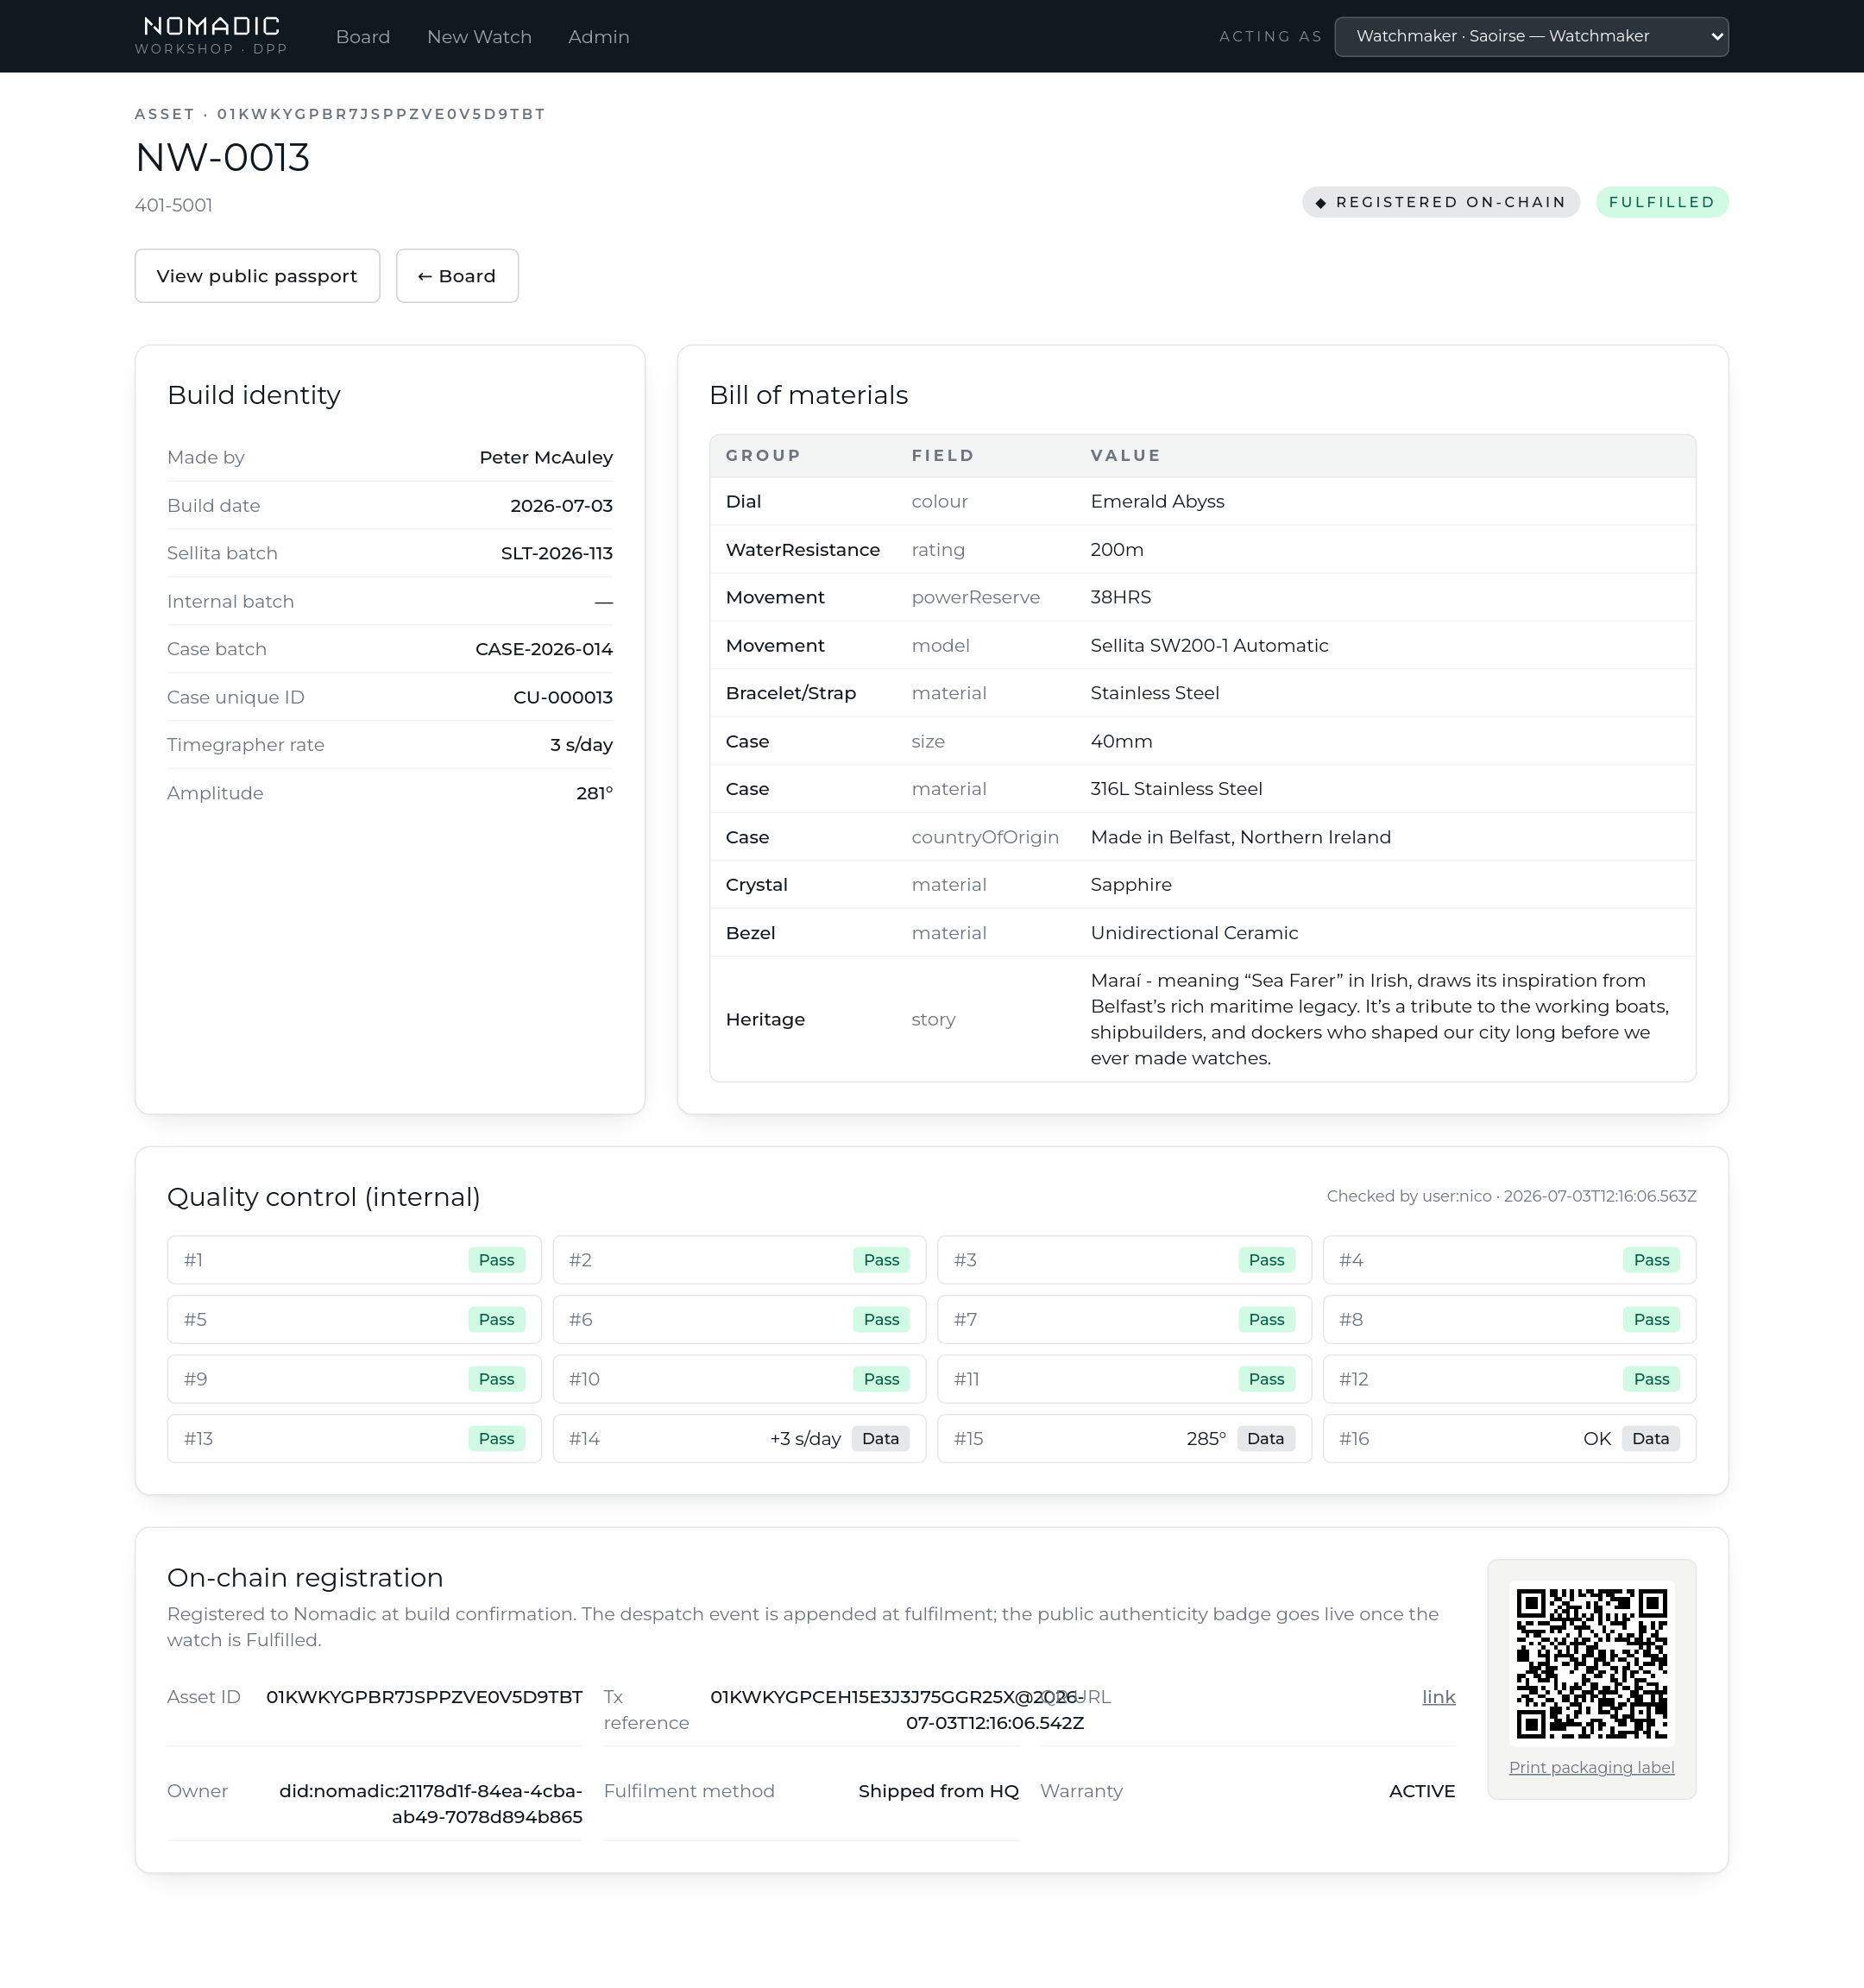Click the 38HRS power reserve value
Viewport: 1864px width, 1988px height.
[1120, 597]
